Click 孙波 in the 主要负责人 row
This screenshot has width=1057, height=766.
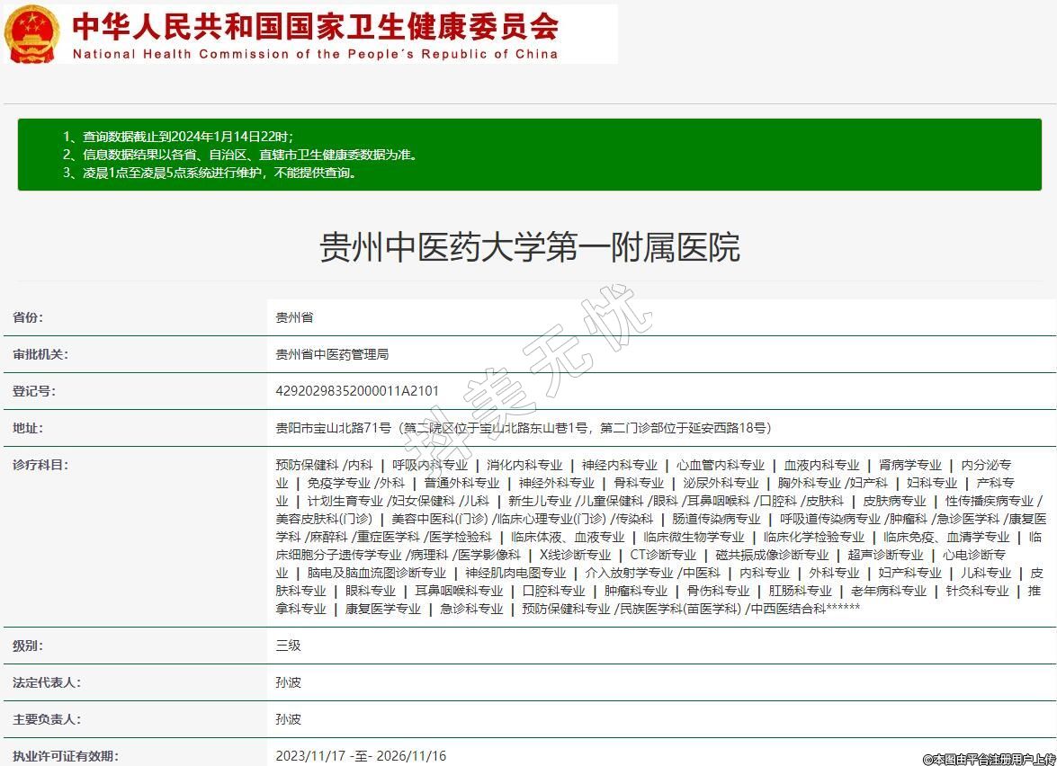pos(288,719)
